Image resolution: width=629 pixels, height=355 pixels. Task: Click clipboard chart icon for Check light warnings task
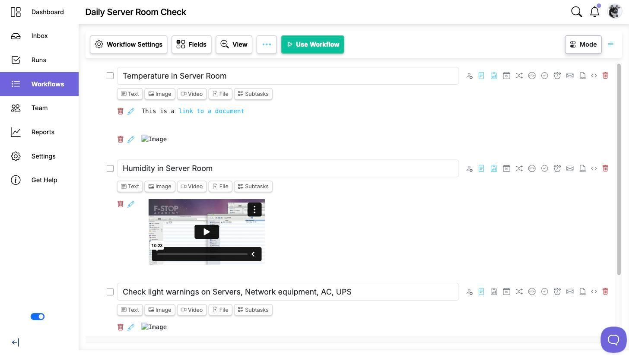tap(494, 292)
